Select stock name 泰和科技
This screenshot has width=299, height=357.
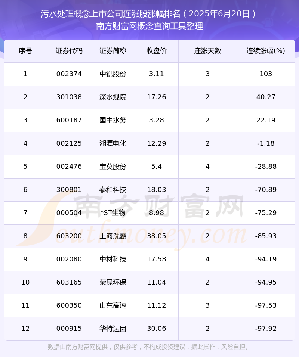(113, 190)
